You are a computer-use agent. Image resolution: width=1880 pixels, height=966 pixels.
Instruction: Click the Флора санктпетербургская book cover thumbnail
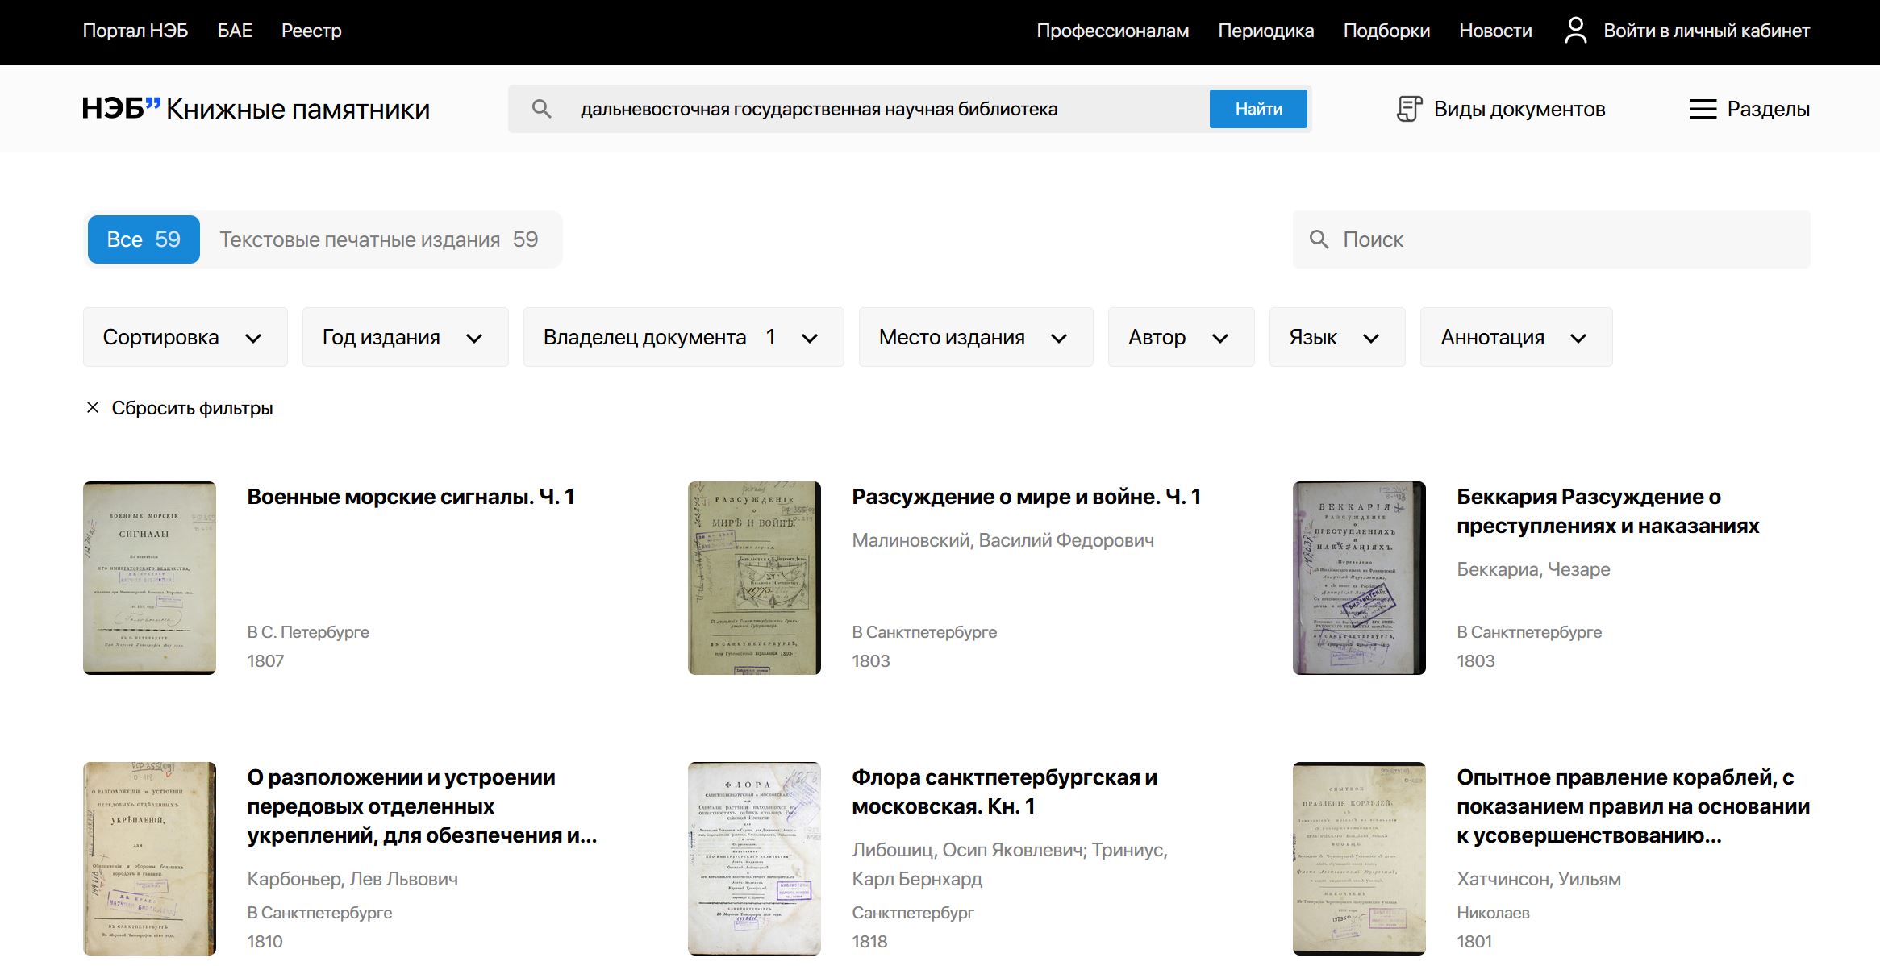(754, 858)
